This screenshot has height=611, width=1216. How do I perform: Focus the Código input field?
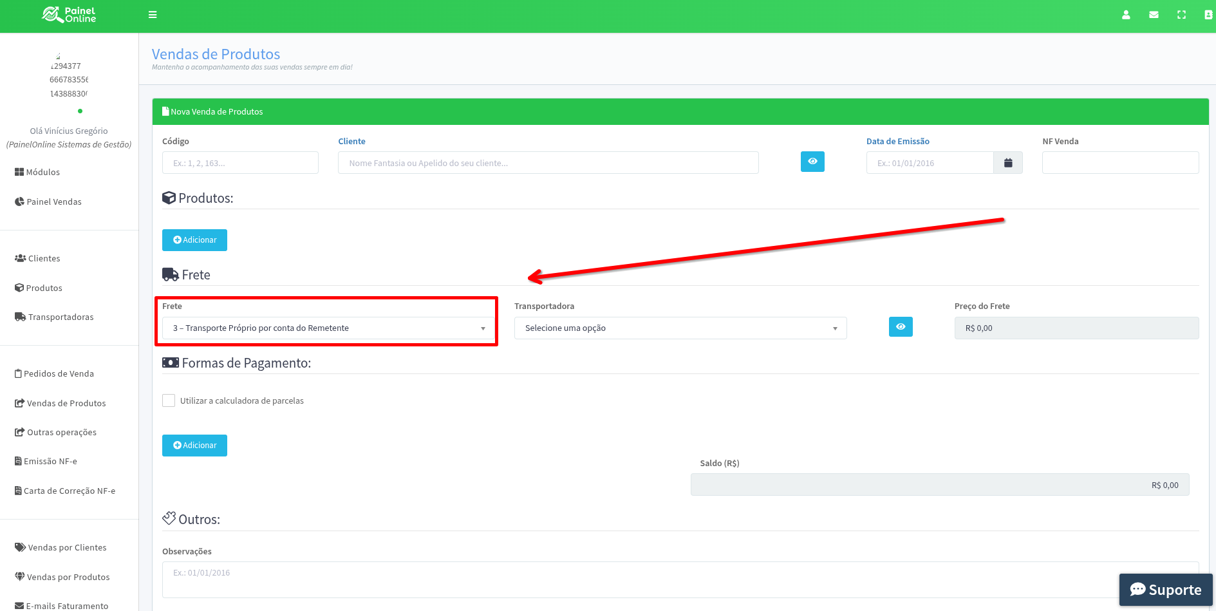pos(240,163)
